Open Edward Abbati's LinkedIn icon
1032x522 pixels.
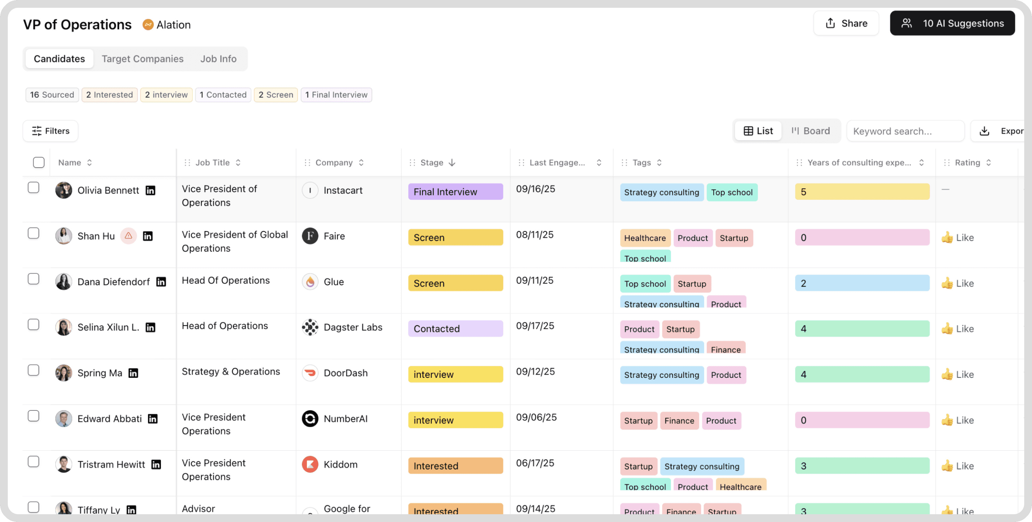(x=153, y=419)
